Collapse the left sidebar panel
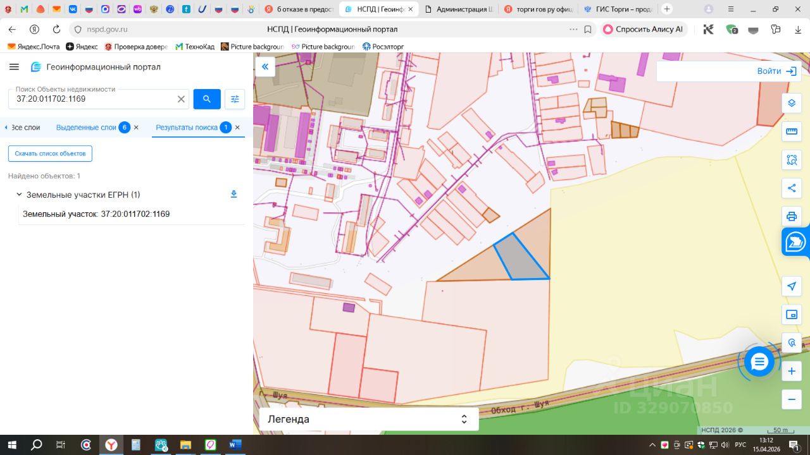The width and height of the screenshot is (810, 455). point(265,66)
